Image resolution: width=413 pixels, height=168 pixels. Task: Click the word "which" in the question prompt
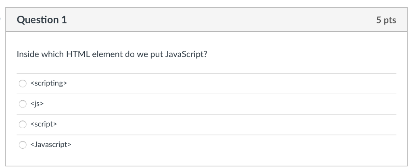pyautogui.click(x=52, y=54)
